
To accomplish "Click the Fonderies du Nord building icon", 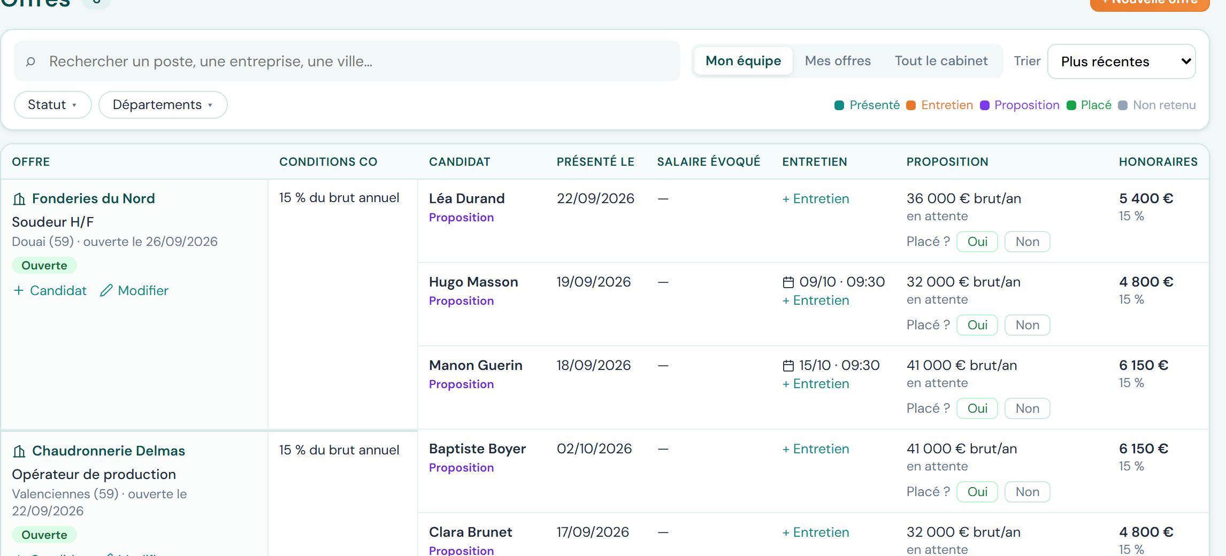I will pos(19,199).
